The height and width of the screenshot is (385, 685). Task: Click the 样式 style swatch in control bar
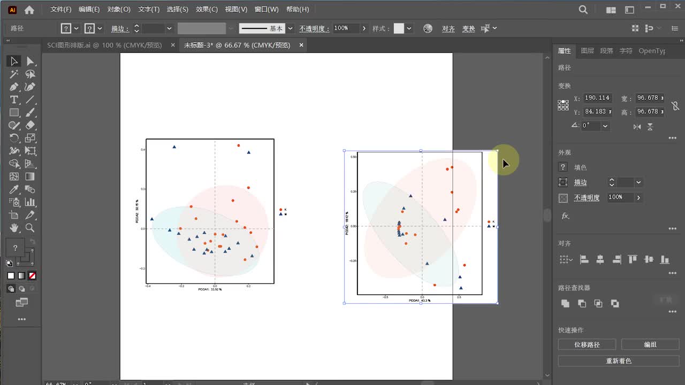click(399, 28)
